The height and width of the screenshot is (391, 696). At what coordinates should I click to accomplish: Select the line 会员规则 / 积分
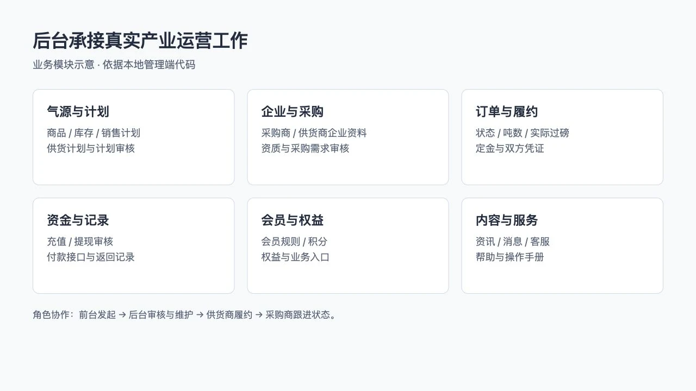click(294, 242)
